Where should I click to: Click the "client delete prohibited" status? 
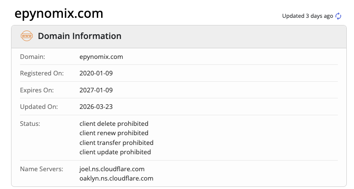(x=114, y=124)
